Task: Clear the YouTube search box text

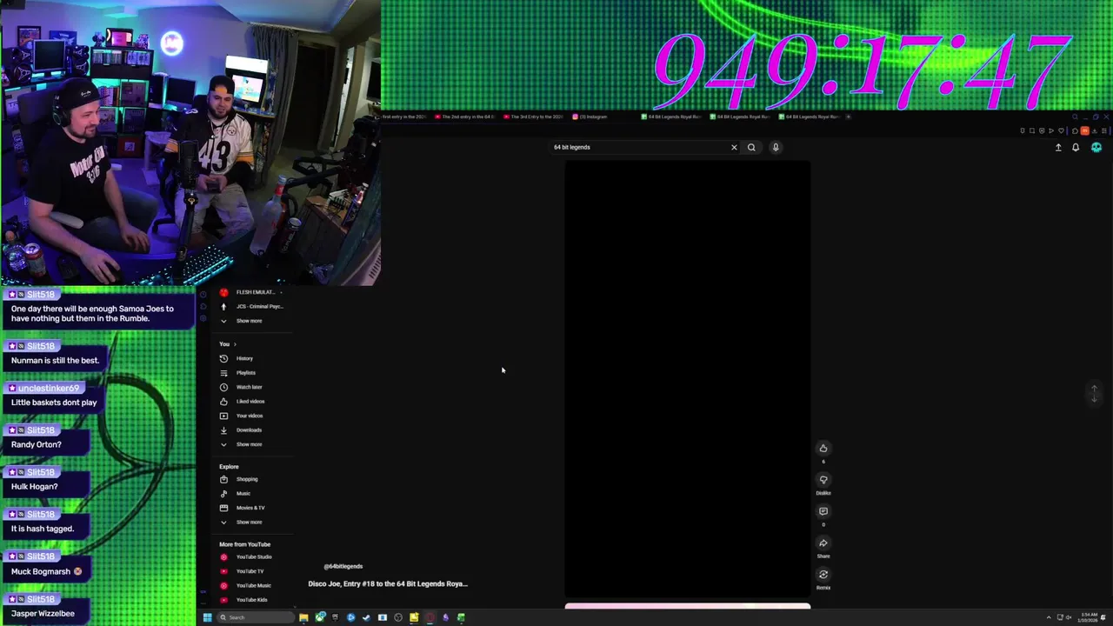Action: [734, 147]
